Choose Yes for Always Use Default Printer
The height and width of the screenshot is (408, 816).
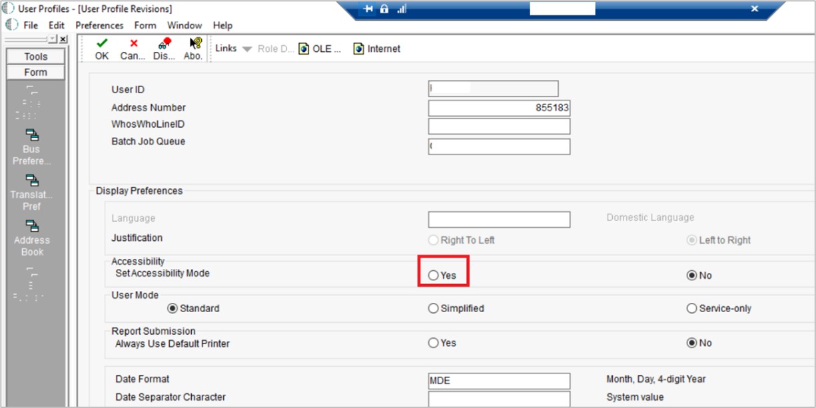coord(434,343)
